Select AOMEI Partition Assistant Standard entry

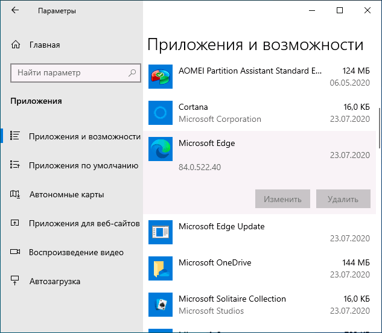point(250,71)
